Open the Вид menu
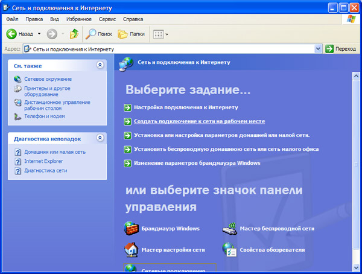Screen dimensions: 362x274 [x=54, y=19]
